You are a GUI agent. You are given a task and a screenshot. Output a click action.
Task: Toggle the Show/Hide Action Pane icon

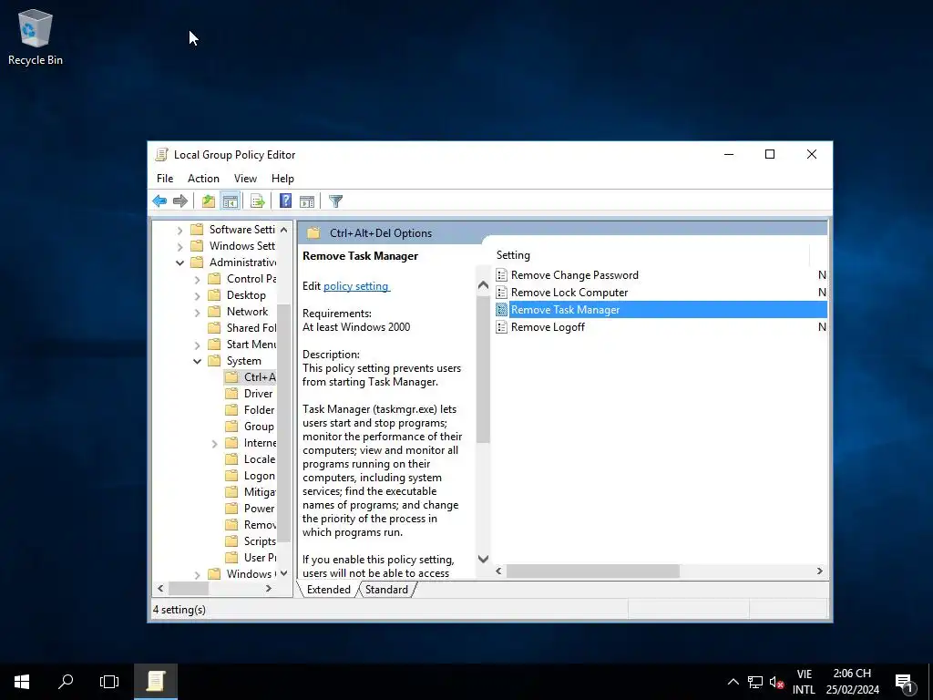pos(307,201)
